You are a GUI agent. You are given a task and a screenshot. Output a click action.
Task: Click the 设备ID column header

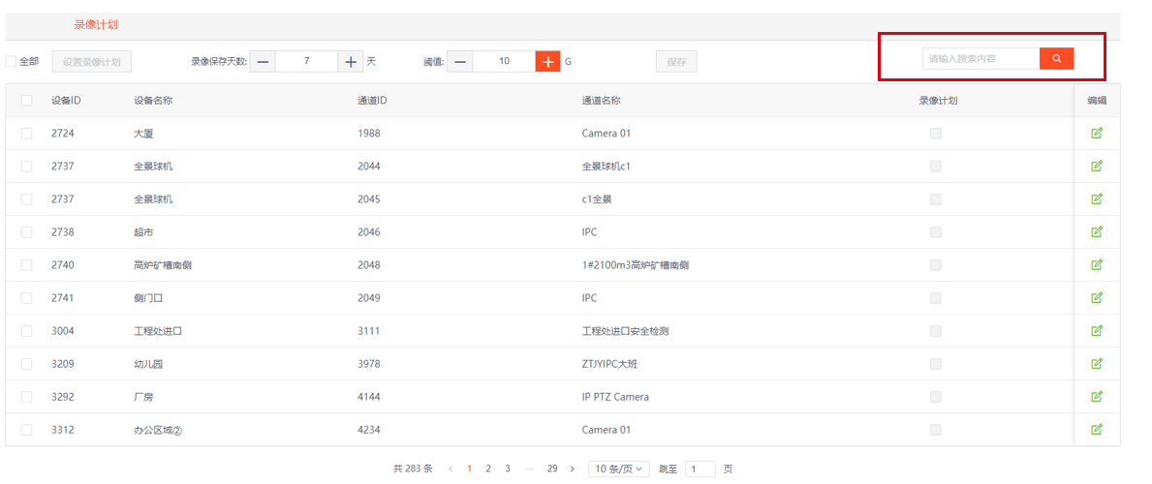[66, 101]
